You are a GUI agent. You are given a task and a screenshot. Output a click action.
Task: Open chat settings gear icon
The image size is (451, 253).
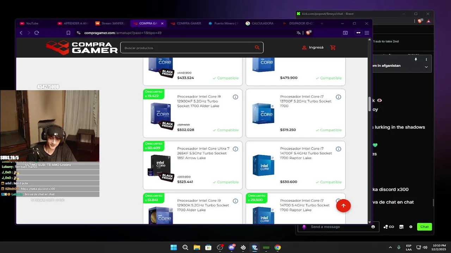[411, 227]
